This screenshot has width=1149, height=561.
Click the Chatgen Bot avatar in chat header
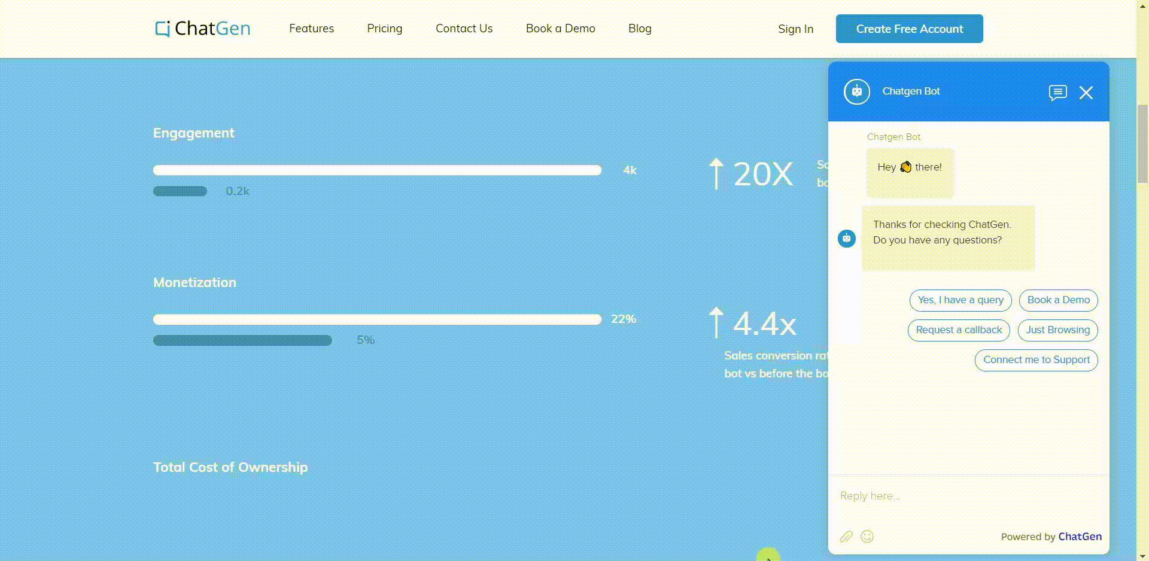point(857,92)
